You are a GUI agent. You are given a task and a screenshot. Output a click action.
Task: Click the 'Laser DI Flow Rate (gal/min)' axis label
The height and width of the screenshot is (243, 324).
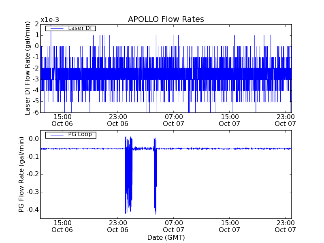point(27,68)
